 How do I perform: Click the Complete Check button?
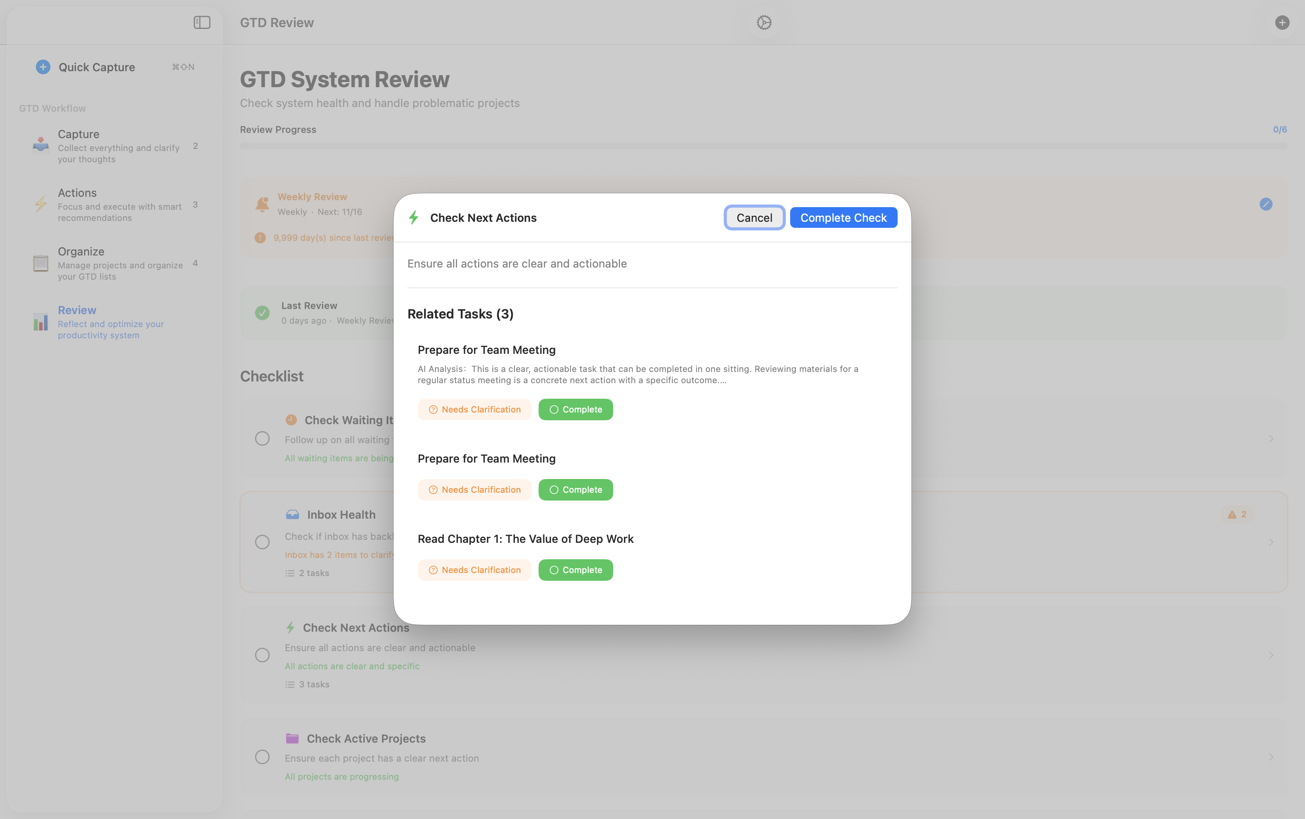[843, 217]
